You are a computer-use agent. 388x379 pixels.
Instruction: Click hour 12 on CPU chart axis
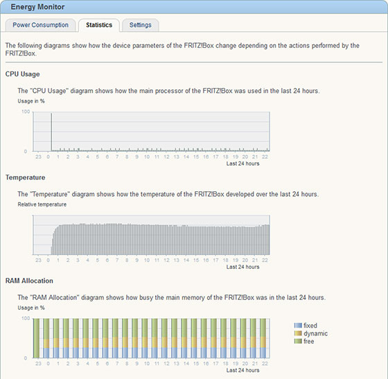166,157
